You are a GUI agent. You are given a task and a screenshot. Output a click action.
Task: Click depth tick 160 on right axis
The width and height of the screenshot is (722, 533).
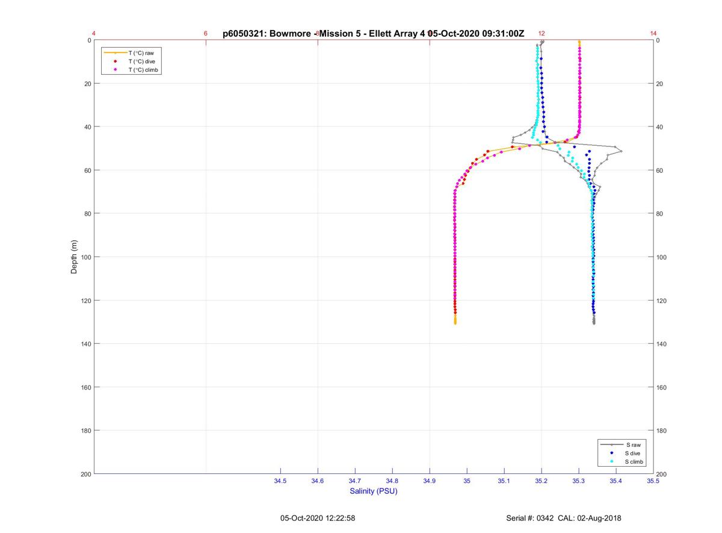661,387
